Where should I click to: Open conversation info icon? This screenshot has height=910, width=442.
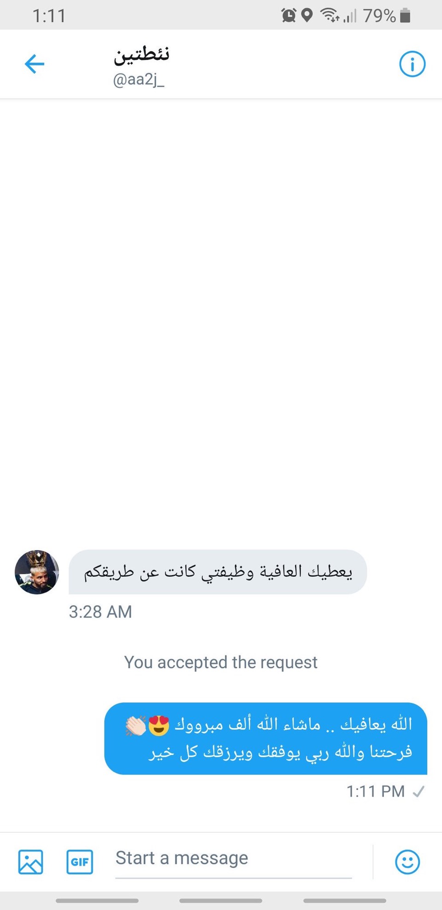pyautogui.click(x=412, y=64)
